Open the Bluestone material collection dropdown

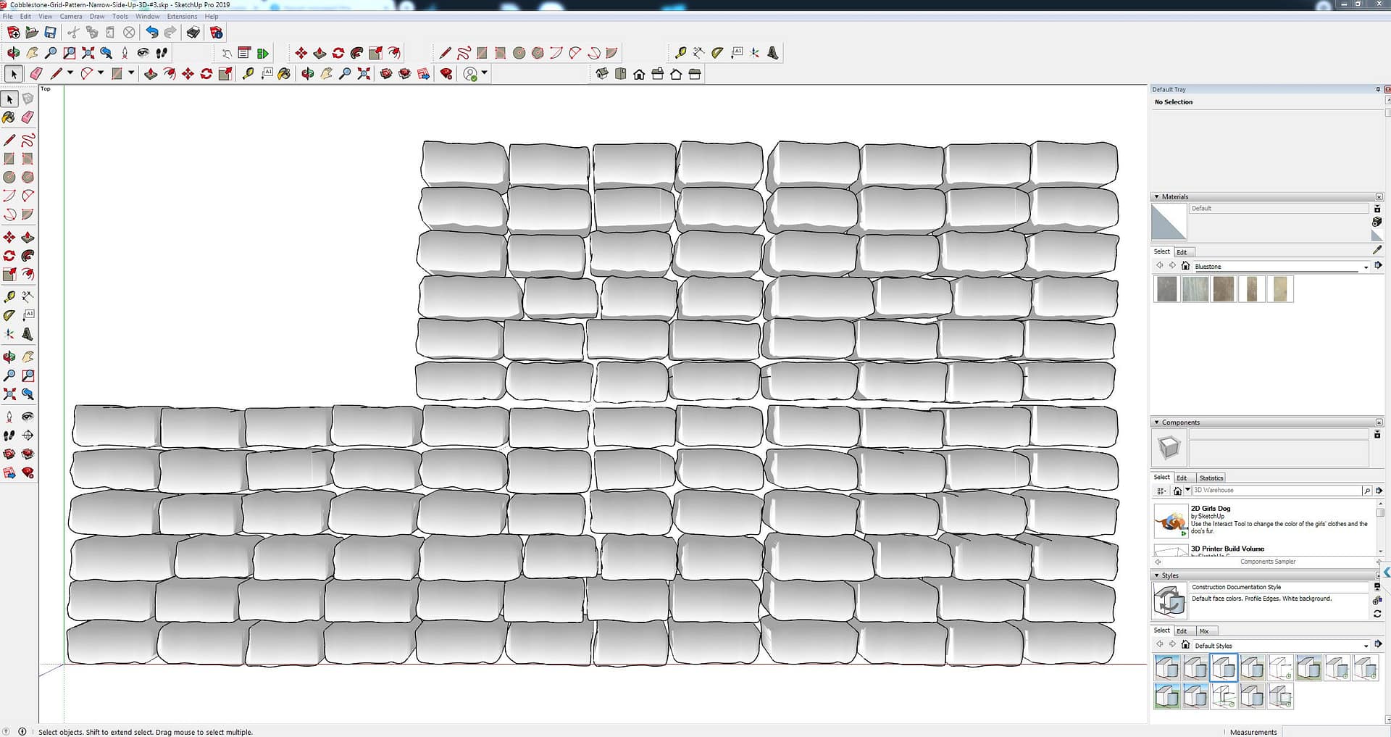coord(1366,267)
